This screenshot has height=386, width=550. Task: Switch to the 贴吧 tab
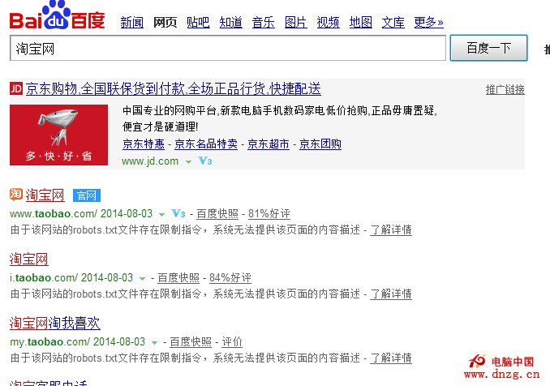198,23
